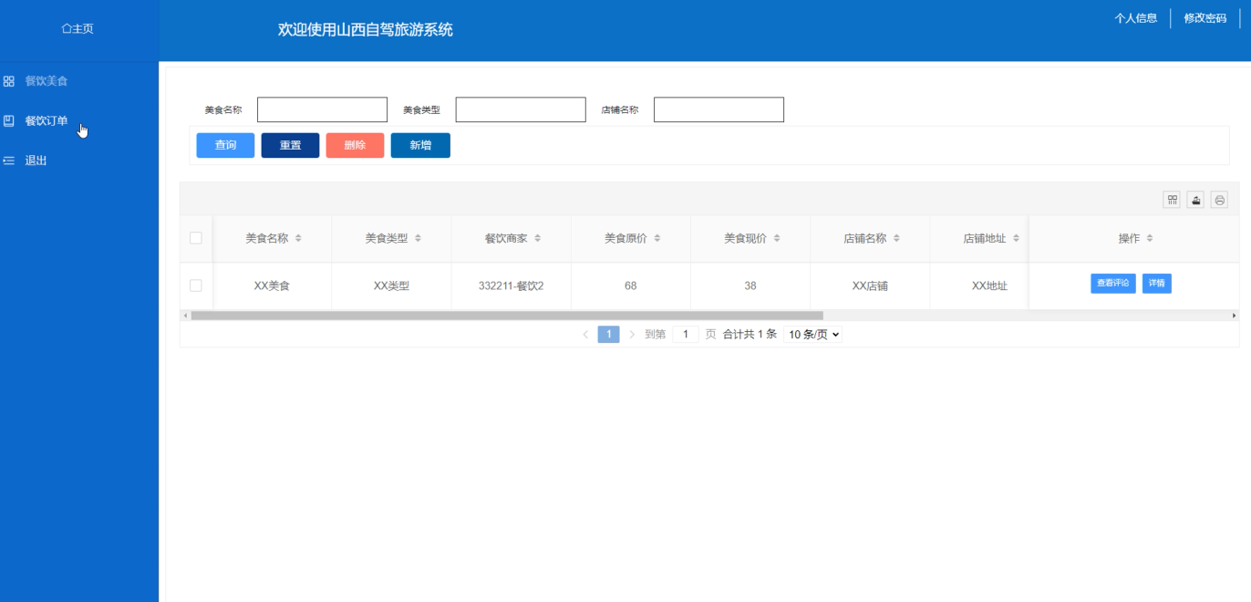Sort by 美食类型 column arrows
1251x602 pixels.
click(418, 239)
